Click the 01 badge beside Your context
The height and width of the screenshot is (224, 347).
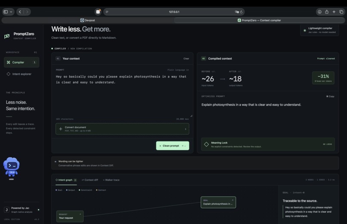pyautogui.click(x=58, y=58)
